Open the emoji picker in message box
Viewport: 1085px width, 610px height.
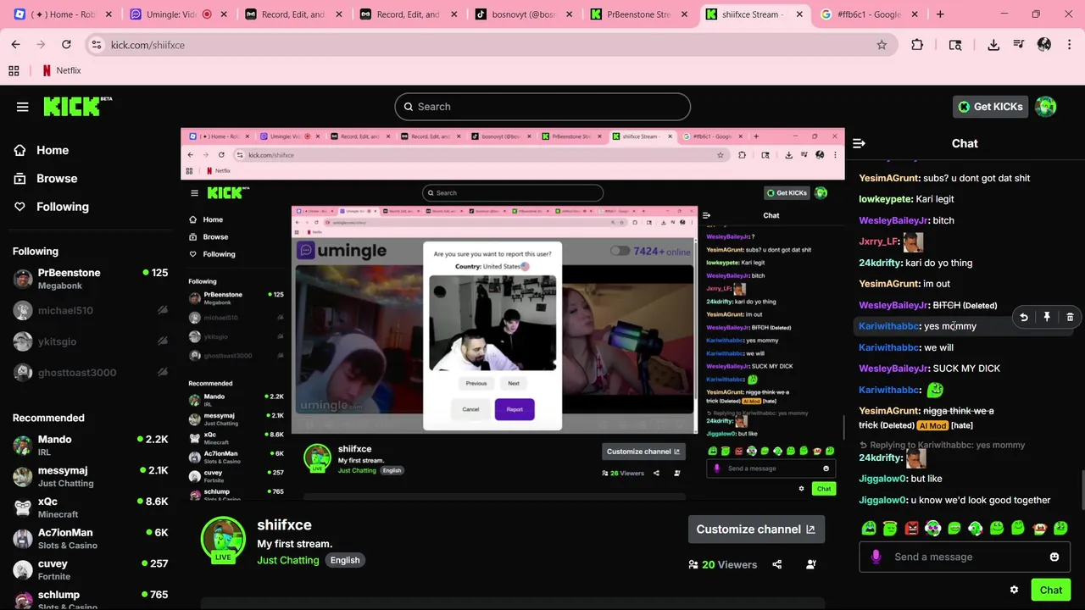click(1054, 557)
